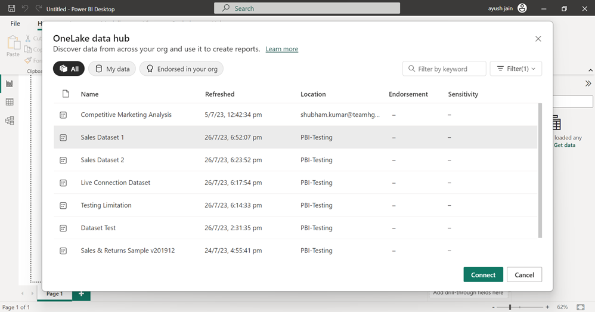Viewport: 595px width, 312px height.
Task: Move the zoom slider handle
Action: [510, 307]
